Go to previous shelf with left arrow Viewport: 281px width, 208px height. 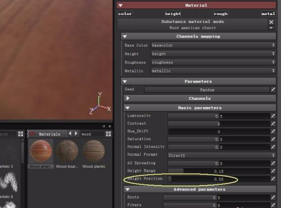coord(70,133)
